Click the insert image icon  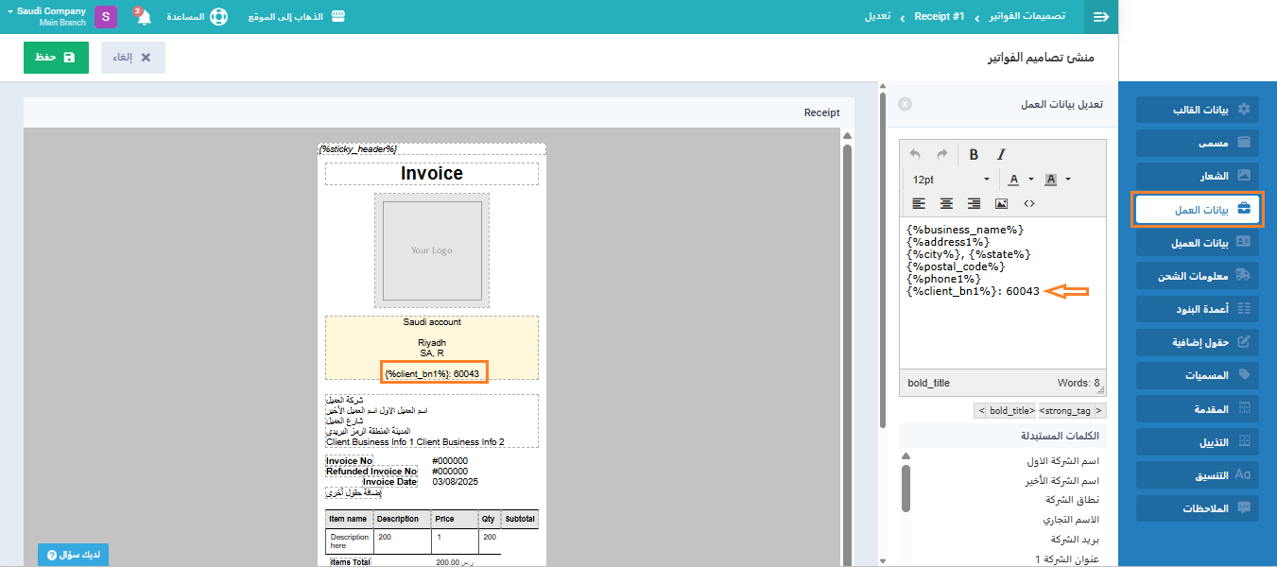pyautogui.click(x=1001, y=203)
